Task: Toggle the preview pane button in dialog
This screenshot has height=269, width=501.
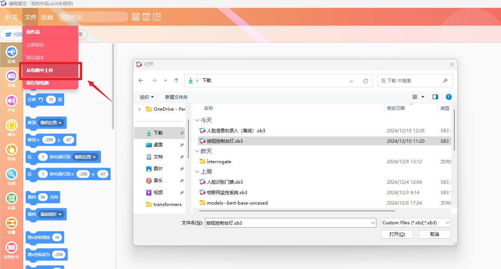Action: 435,97
